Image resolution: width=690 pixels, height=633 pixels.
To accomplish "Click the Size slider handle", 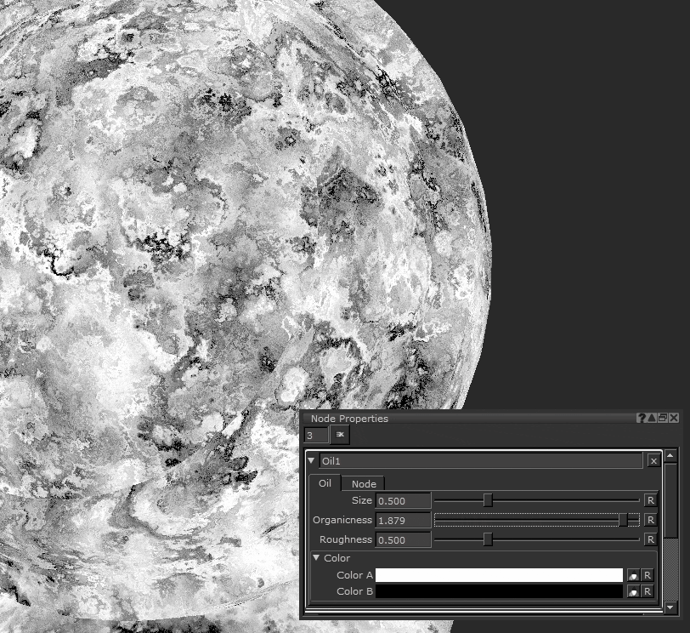I will tap(488, 500).
